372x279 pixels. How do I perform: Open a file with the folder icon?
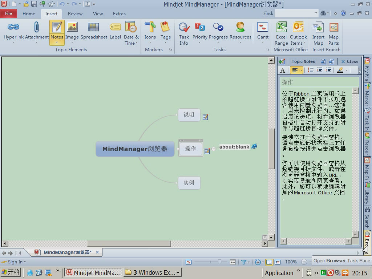[26, 4]
